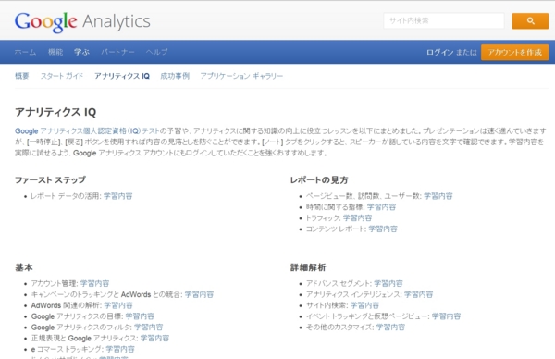
Task: Click the レポートの見方 section heading
Action: pos(319,179)
